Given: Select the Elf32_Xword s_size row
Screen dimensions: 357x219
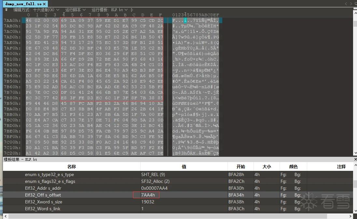Looking at the screenshot, I should coord(178,202).
